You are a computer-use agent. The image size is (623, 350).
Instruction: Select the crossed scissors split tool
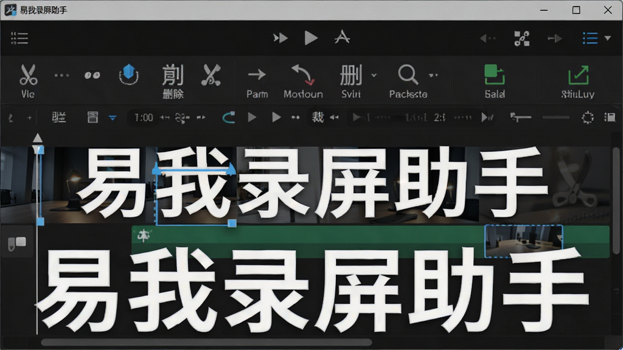[x=211, y=75]
